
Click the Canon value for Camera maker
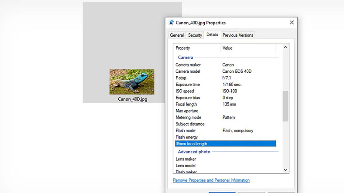tap(228, 65)
